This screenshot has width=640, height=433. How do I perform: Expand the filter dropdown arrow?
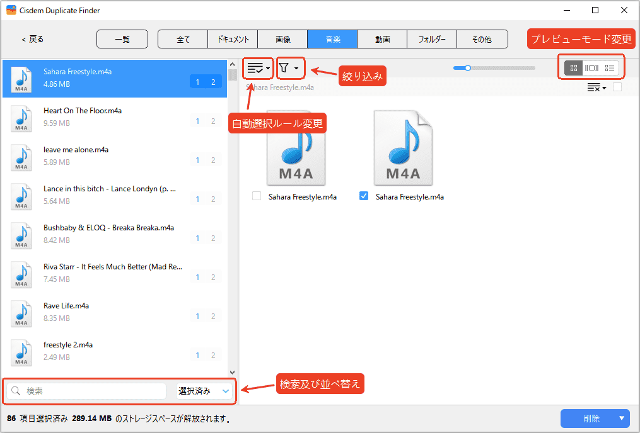(296, 69)
